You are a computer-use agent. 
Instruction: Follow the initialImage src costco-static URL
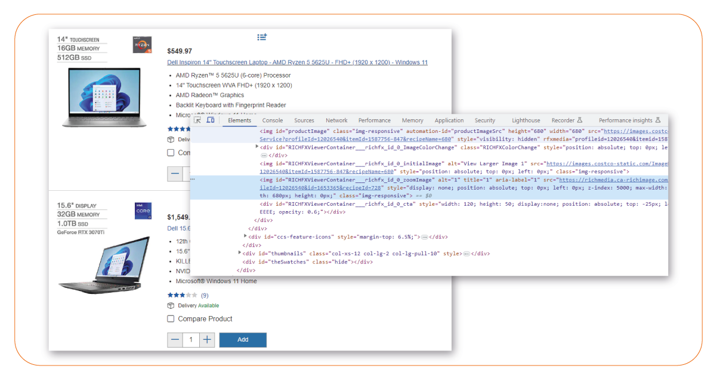coord(607,163)
